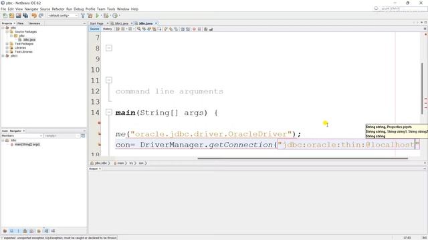Toggle Sort by Source in Navigator
Image resolution: width=428 pixels, height=240 pixels.
click(53, 231)
